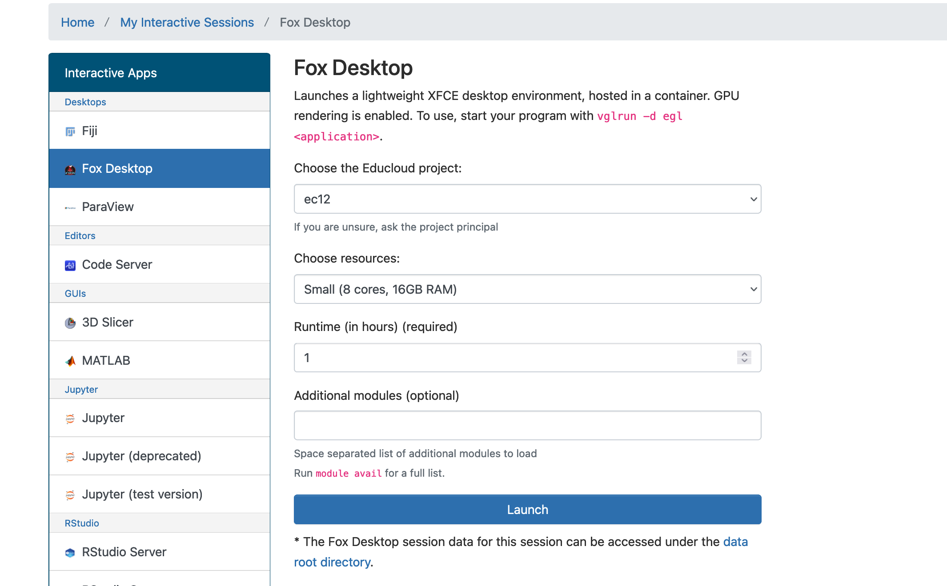The width and height of the screenshot is (947, 586).
Task: Click the RStudio Server icon
Action: 70,553
